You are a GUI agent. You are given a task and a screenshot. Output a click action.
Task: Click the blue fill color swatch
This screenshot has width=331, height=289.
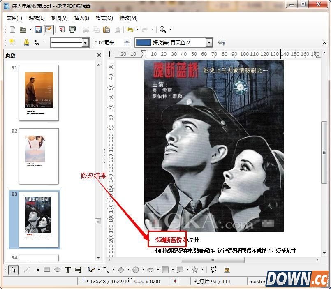(x=143, y=42)
